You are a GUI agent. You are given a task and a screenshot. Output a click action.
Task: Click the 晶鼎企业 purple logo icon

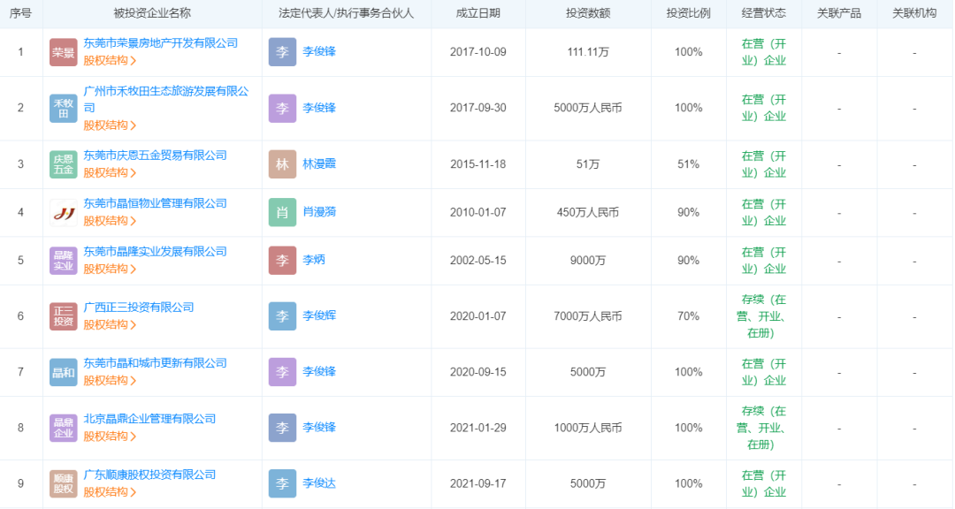pyautogui.click(x=64, y=428)
